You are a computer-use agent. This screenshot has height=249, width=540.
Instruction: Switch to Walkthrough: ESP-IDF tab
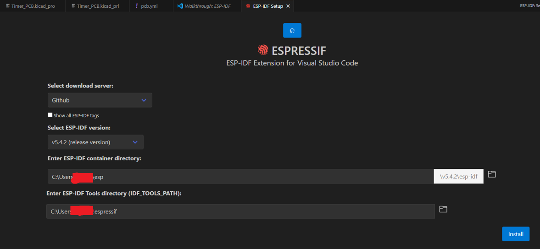[207, 6]
